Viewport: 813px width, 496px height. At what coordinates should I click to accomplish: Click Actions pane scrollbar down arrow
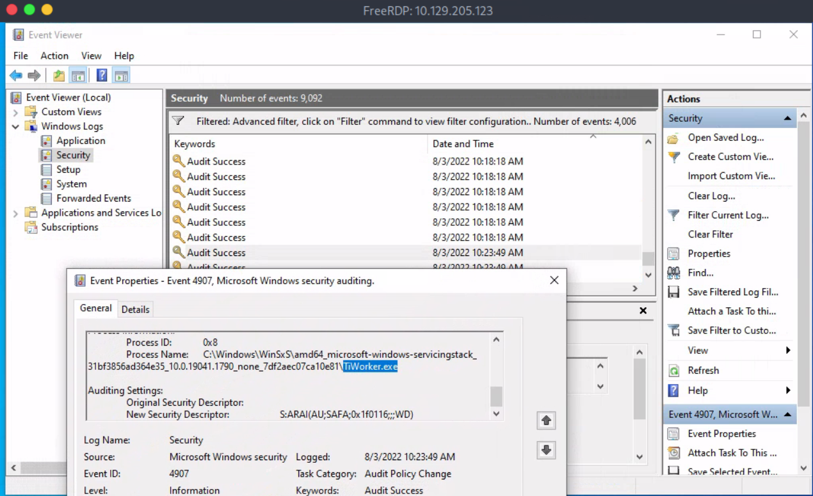pos(804,468)
